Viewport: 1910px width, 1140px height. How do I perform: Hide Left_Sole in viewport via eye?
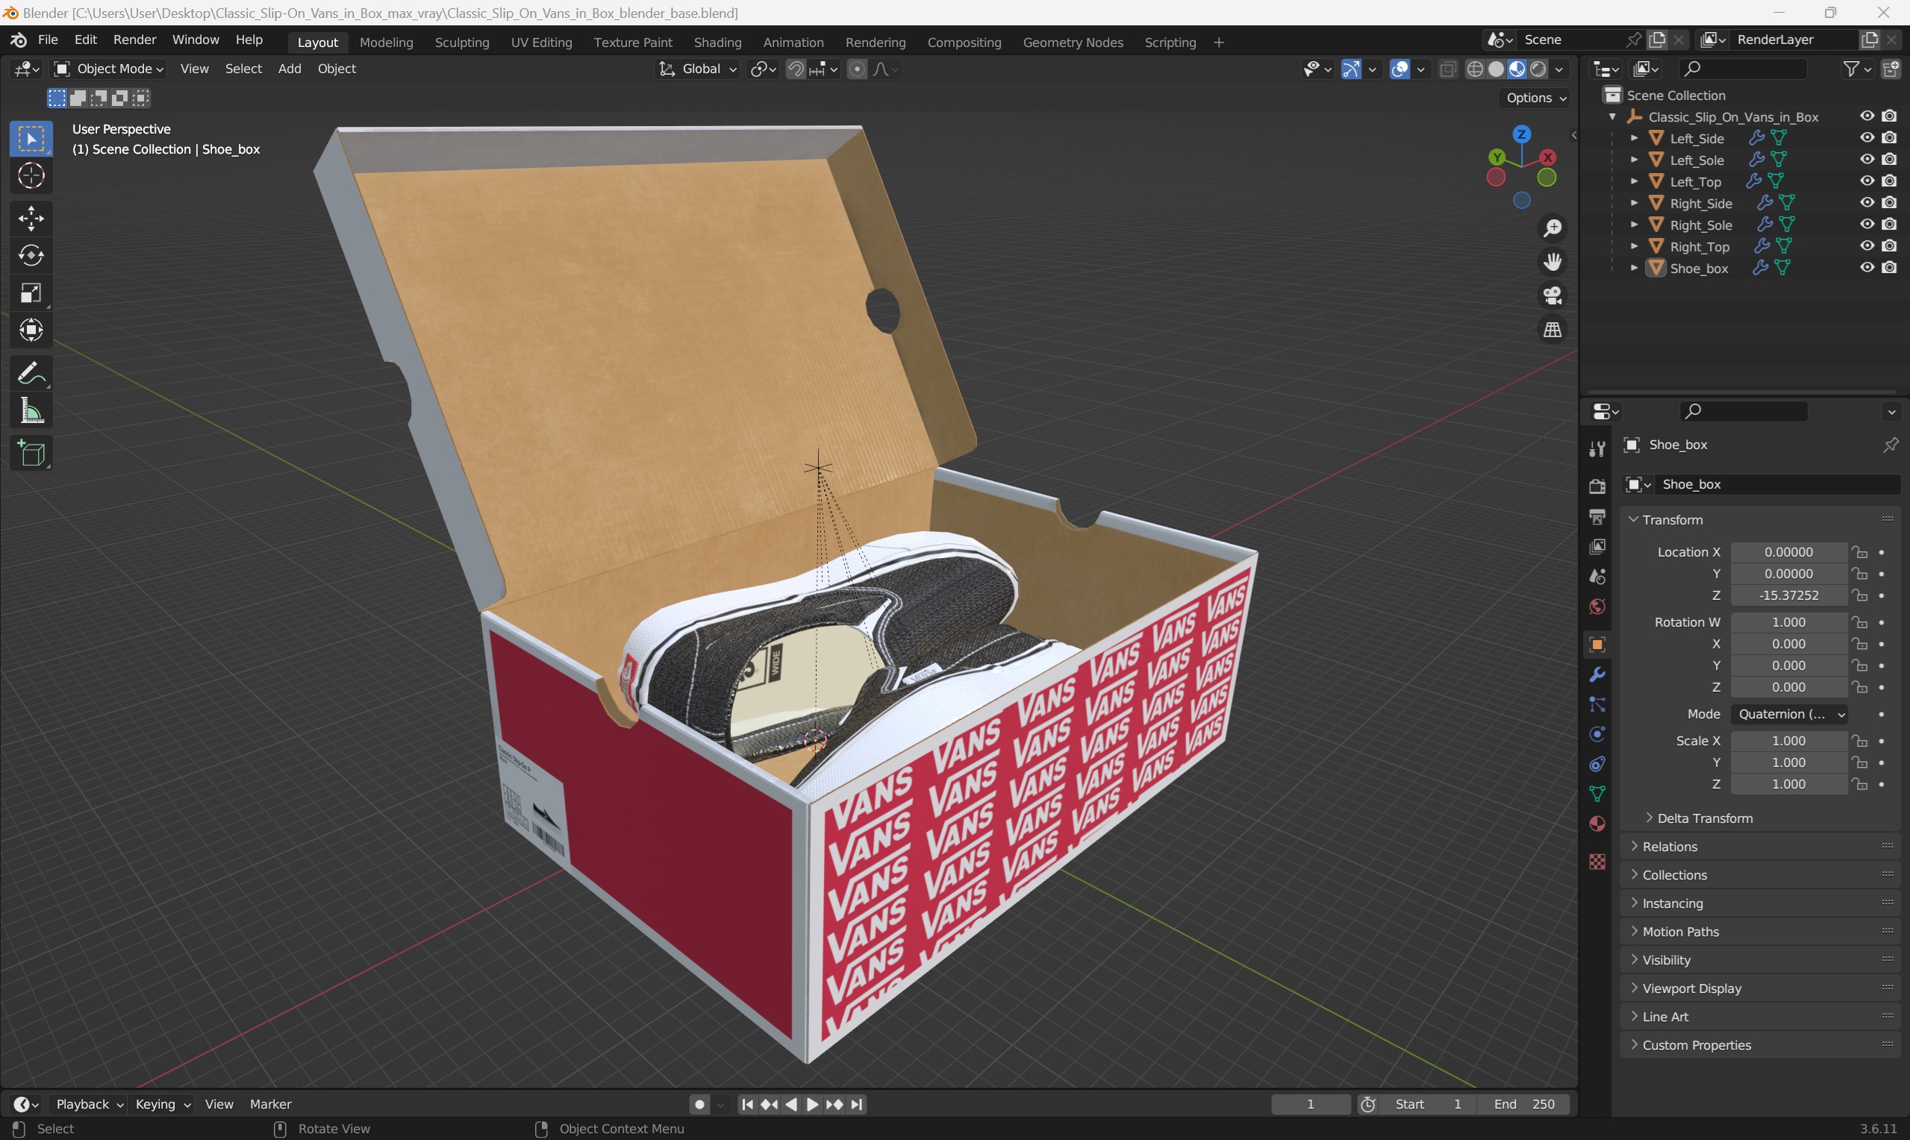(x=1867, y=159)
